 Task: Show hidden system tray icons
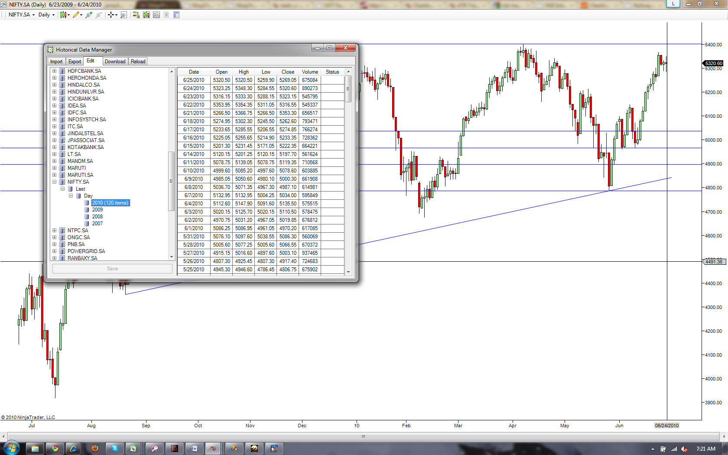point(653,449)
